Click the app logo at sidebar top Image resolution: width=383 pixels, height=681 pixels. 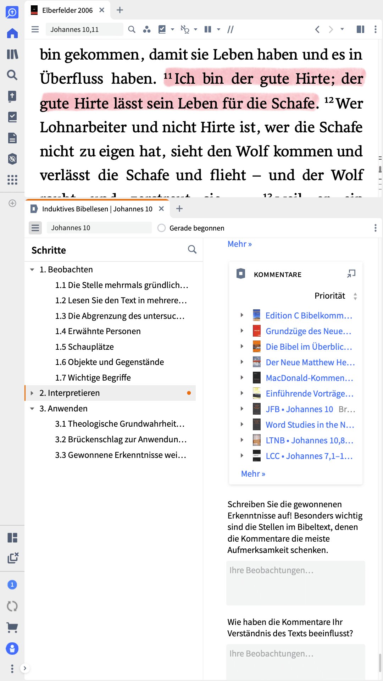click(x=12, y=12)
